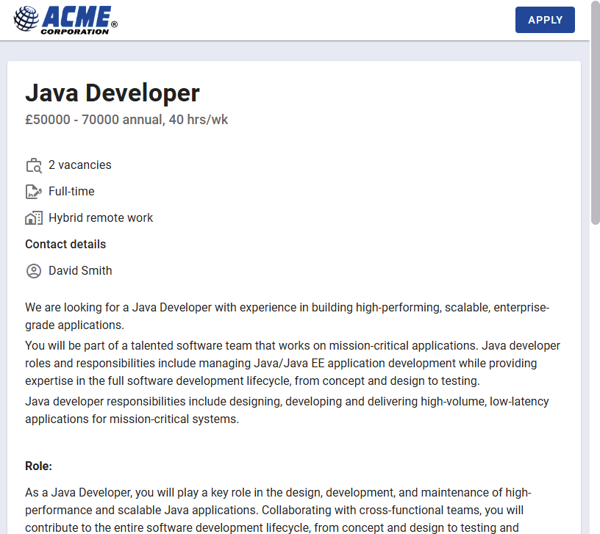The width and height of the screenshot is (600, 534).
Task: Click the ACME Corporation globe logo
Action: (x=27, y=20)
